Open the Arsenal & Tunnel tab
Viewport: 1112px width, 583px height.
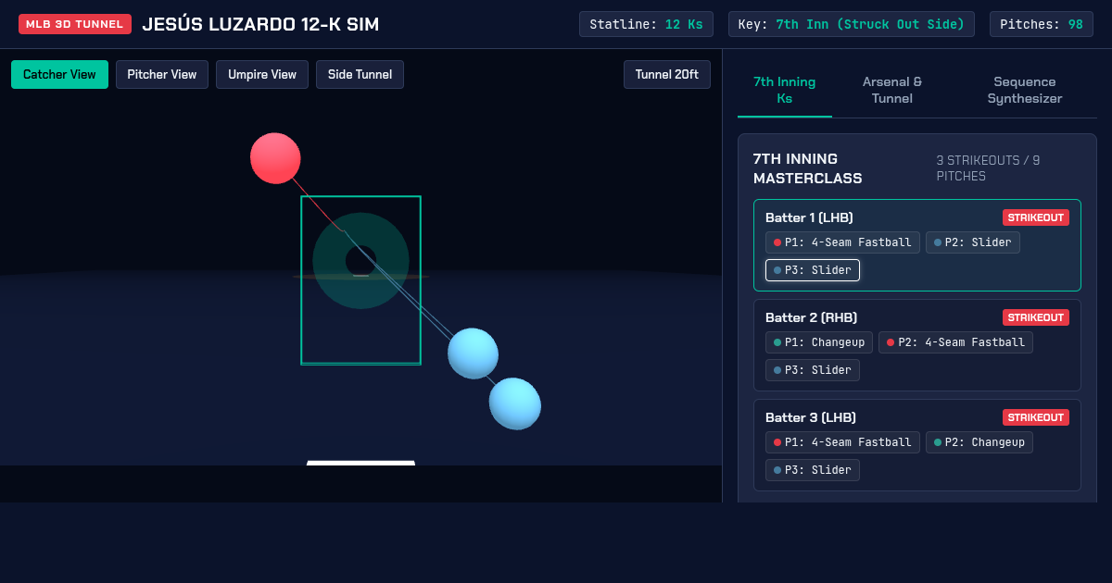point(892,90)
